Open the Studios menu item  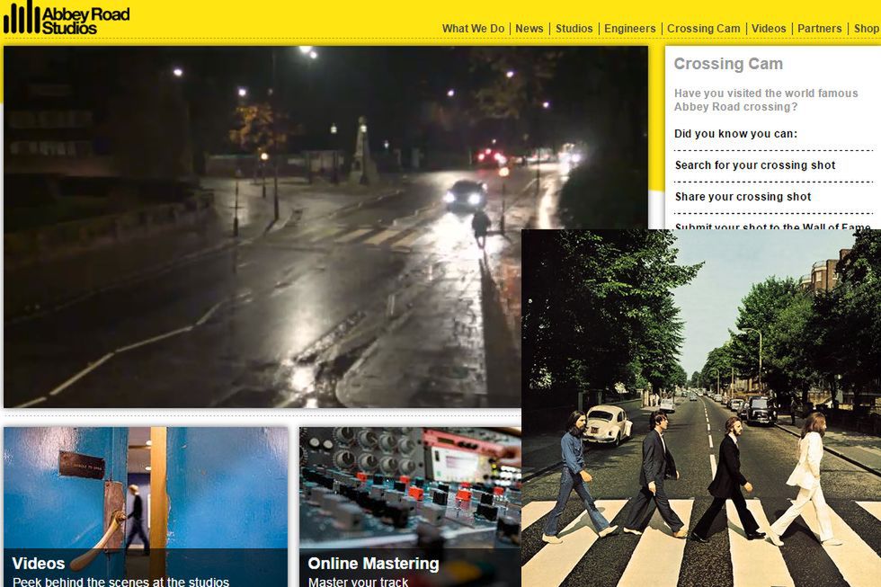574,29
